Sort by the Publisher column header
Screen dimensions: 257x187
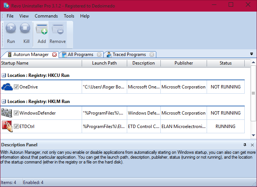pyautogui.click(x=184, y=63)
